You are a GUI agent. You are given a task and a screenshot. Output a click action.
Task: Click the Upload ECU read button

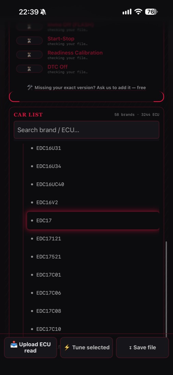tap(30, 347)
